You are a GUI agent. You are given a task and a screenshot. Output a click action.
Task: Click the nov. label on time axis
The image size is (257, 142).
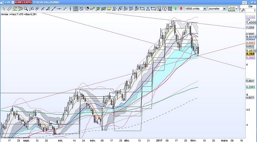tap(93, 140)
